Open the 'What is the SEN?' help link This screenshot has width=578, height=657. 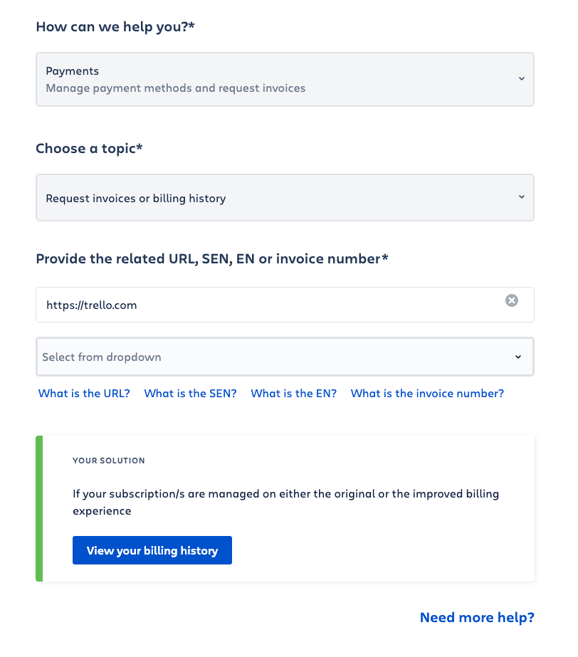click(190, 393)
